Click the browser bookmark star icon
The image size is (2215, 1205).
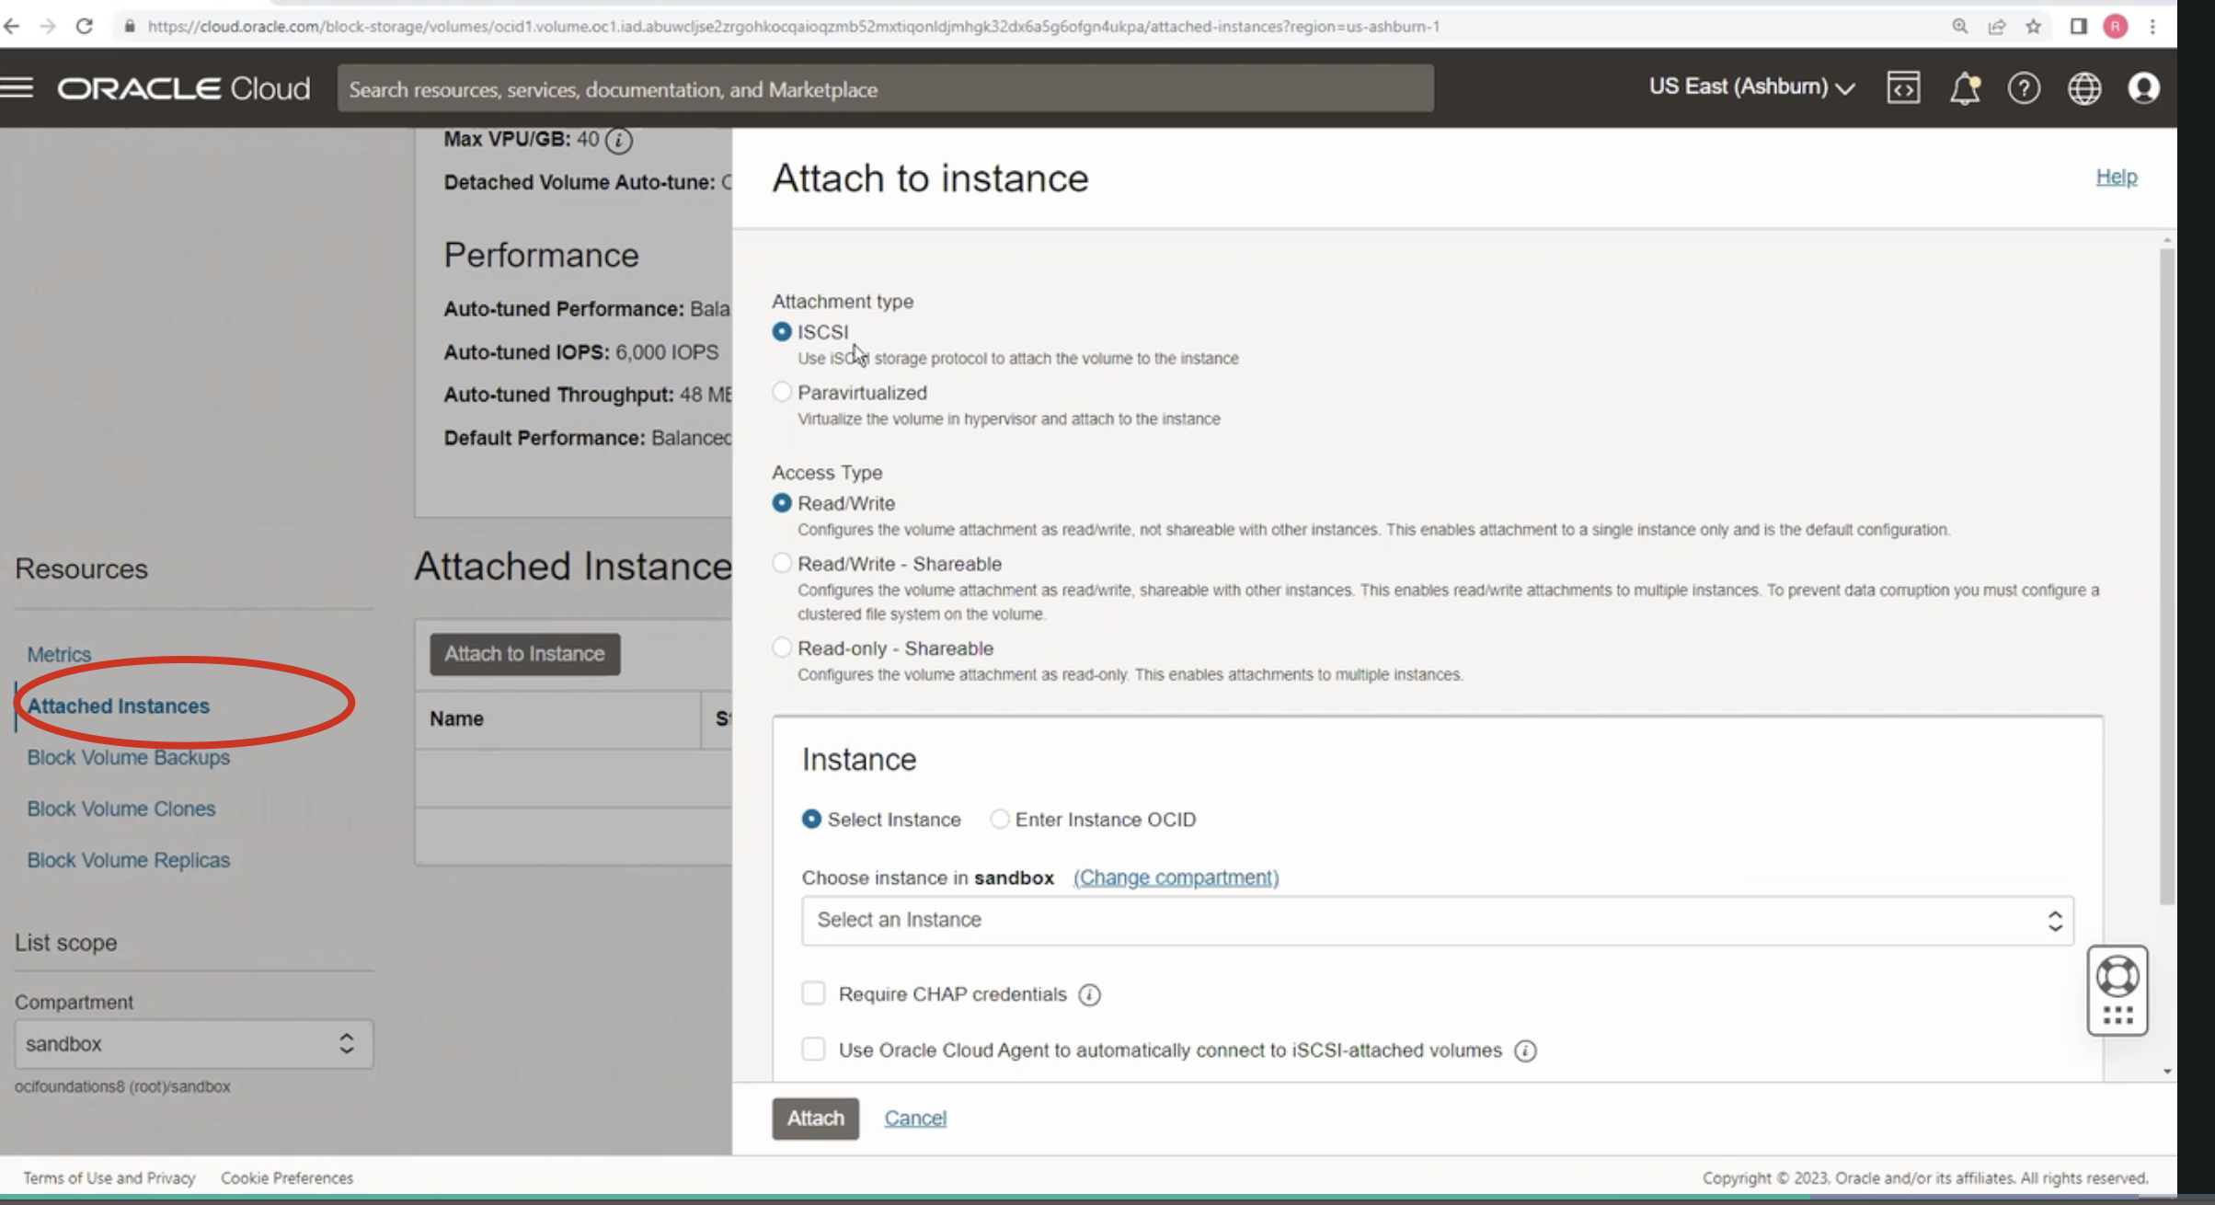point(2033,26)
